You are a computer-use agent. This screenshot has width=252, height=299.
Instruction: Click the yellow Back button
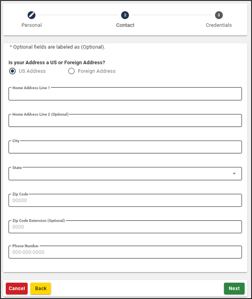tap(41, 288)
